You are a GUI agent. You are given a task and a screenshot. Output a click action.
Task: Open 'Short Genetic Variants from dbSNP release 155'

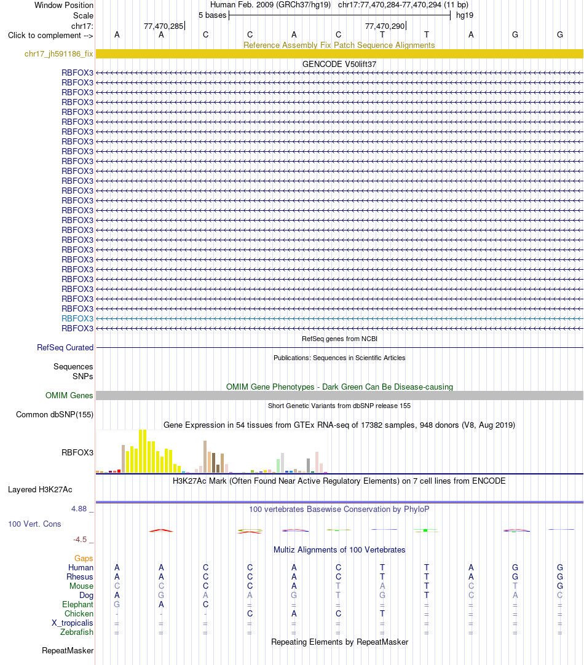tap(339, 406)
